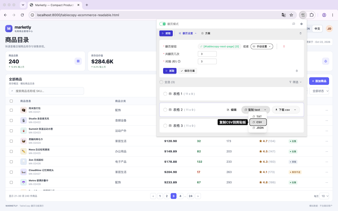Select the 表格 1 checkbox

(165, 94)
